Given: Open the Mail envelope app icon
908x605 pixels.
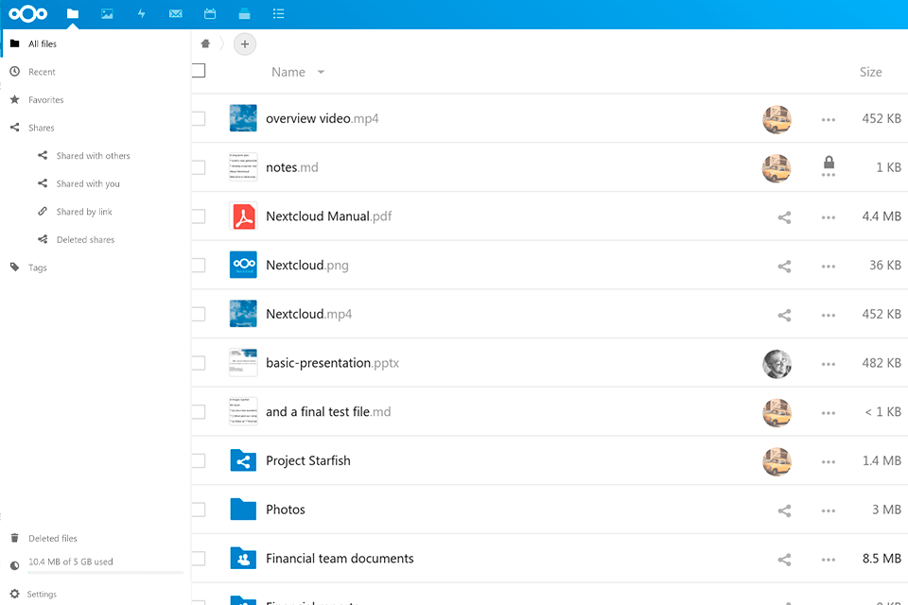Looking at the screenshot, I should pos(176,14).
